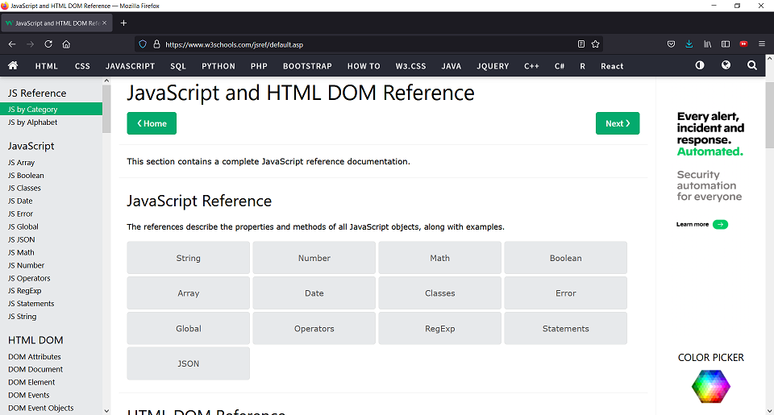Click the page scrollbar thumb on right
The image size is (774, 415).
tap(769, 115)
